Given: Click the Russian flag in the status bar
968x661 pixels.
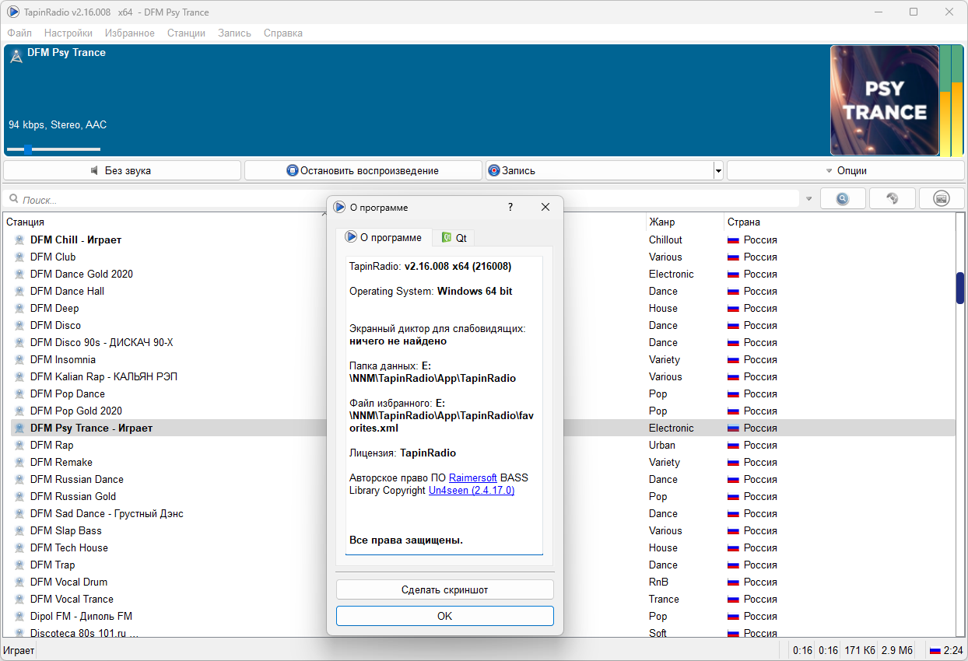Looking at the screenshot, I should point(935,650).
